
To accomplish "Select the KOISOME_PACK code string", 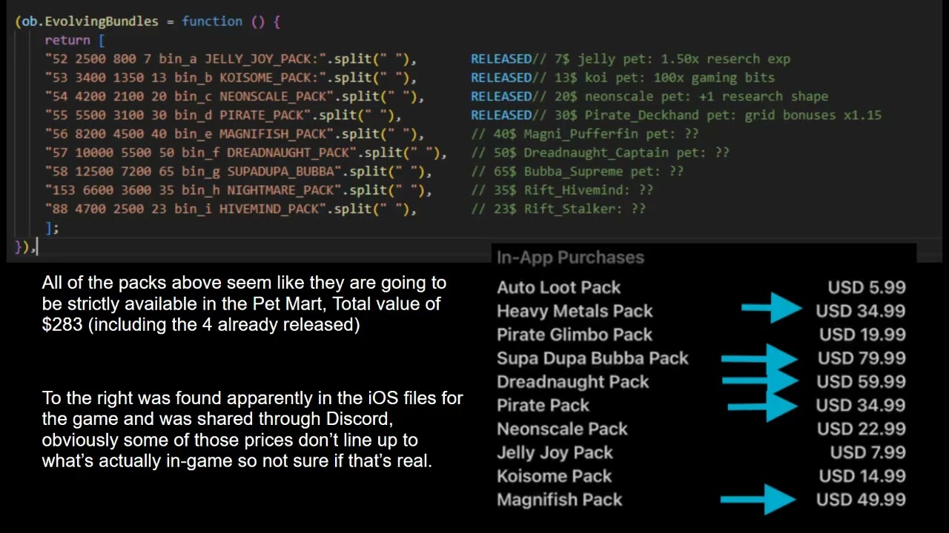I will point(231,78).
